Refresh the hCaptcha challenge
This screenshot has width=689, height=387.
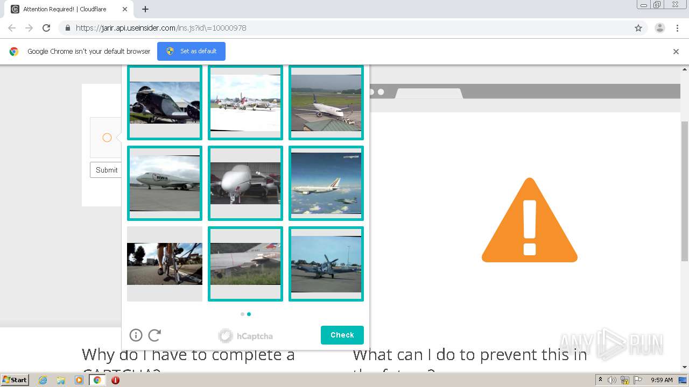click(154, 335)
